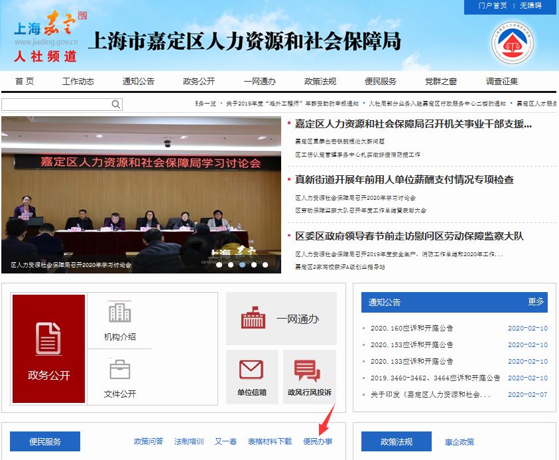559x460 pixels.
Task: Open the 法制培训 link
Action: (x=189, y=441)
